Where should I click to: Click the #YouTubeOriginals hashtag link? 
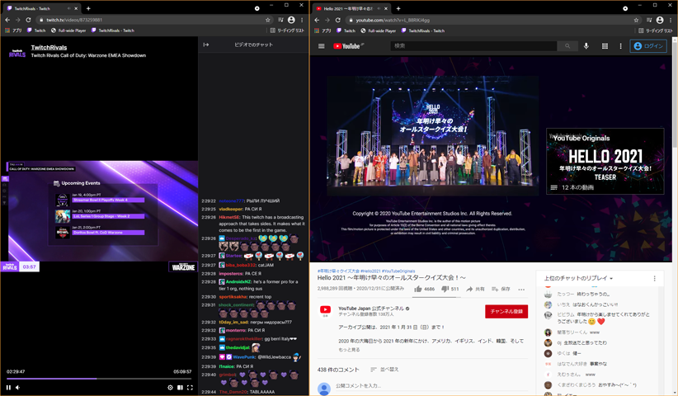tap(398, 271)
